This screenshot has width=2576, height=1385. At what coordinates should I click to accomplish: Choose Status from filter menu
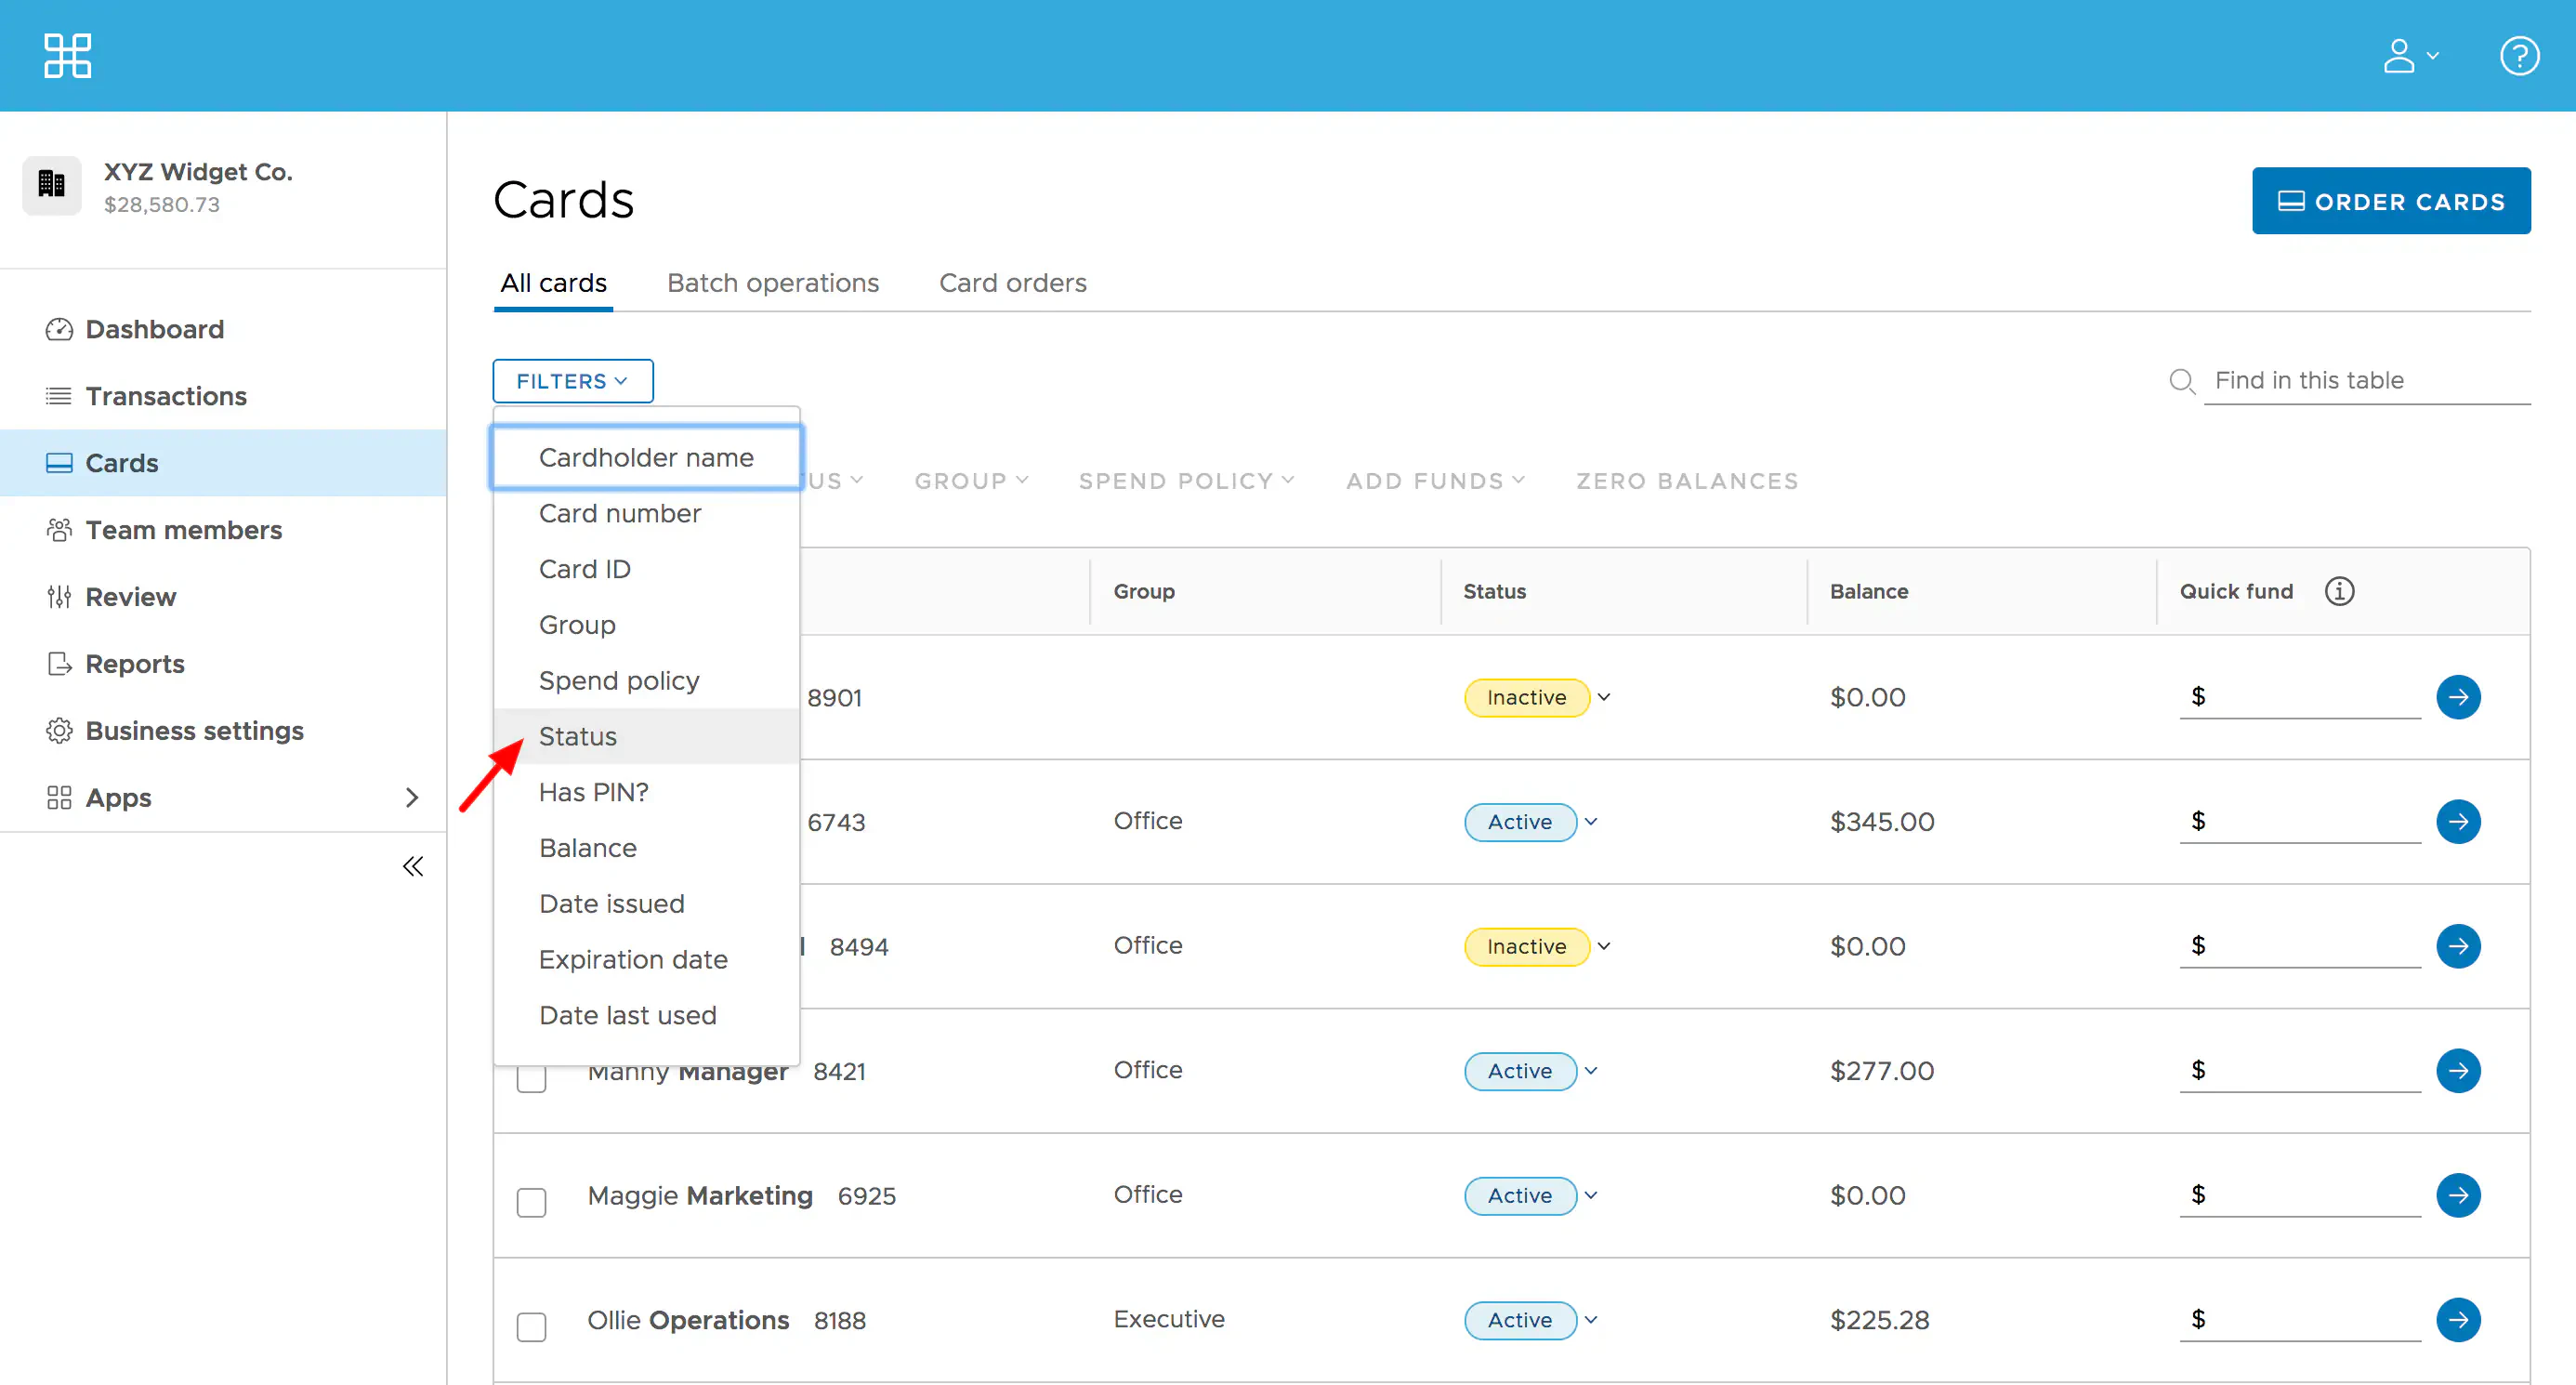pyautogui.click(x=577, y=736)
